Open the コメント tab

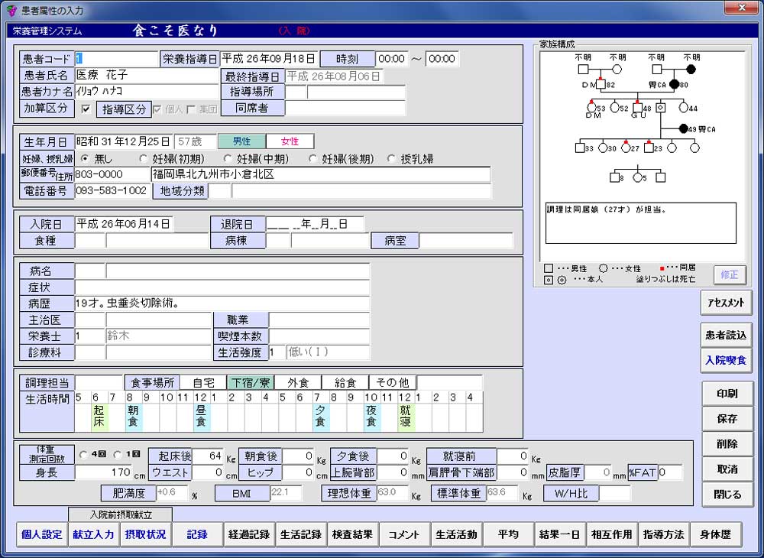(x=404, y=534)
